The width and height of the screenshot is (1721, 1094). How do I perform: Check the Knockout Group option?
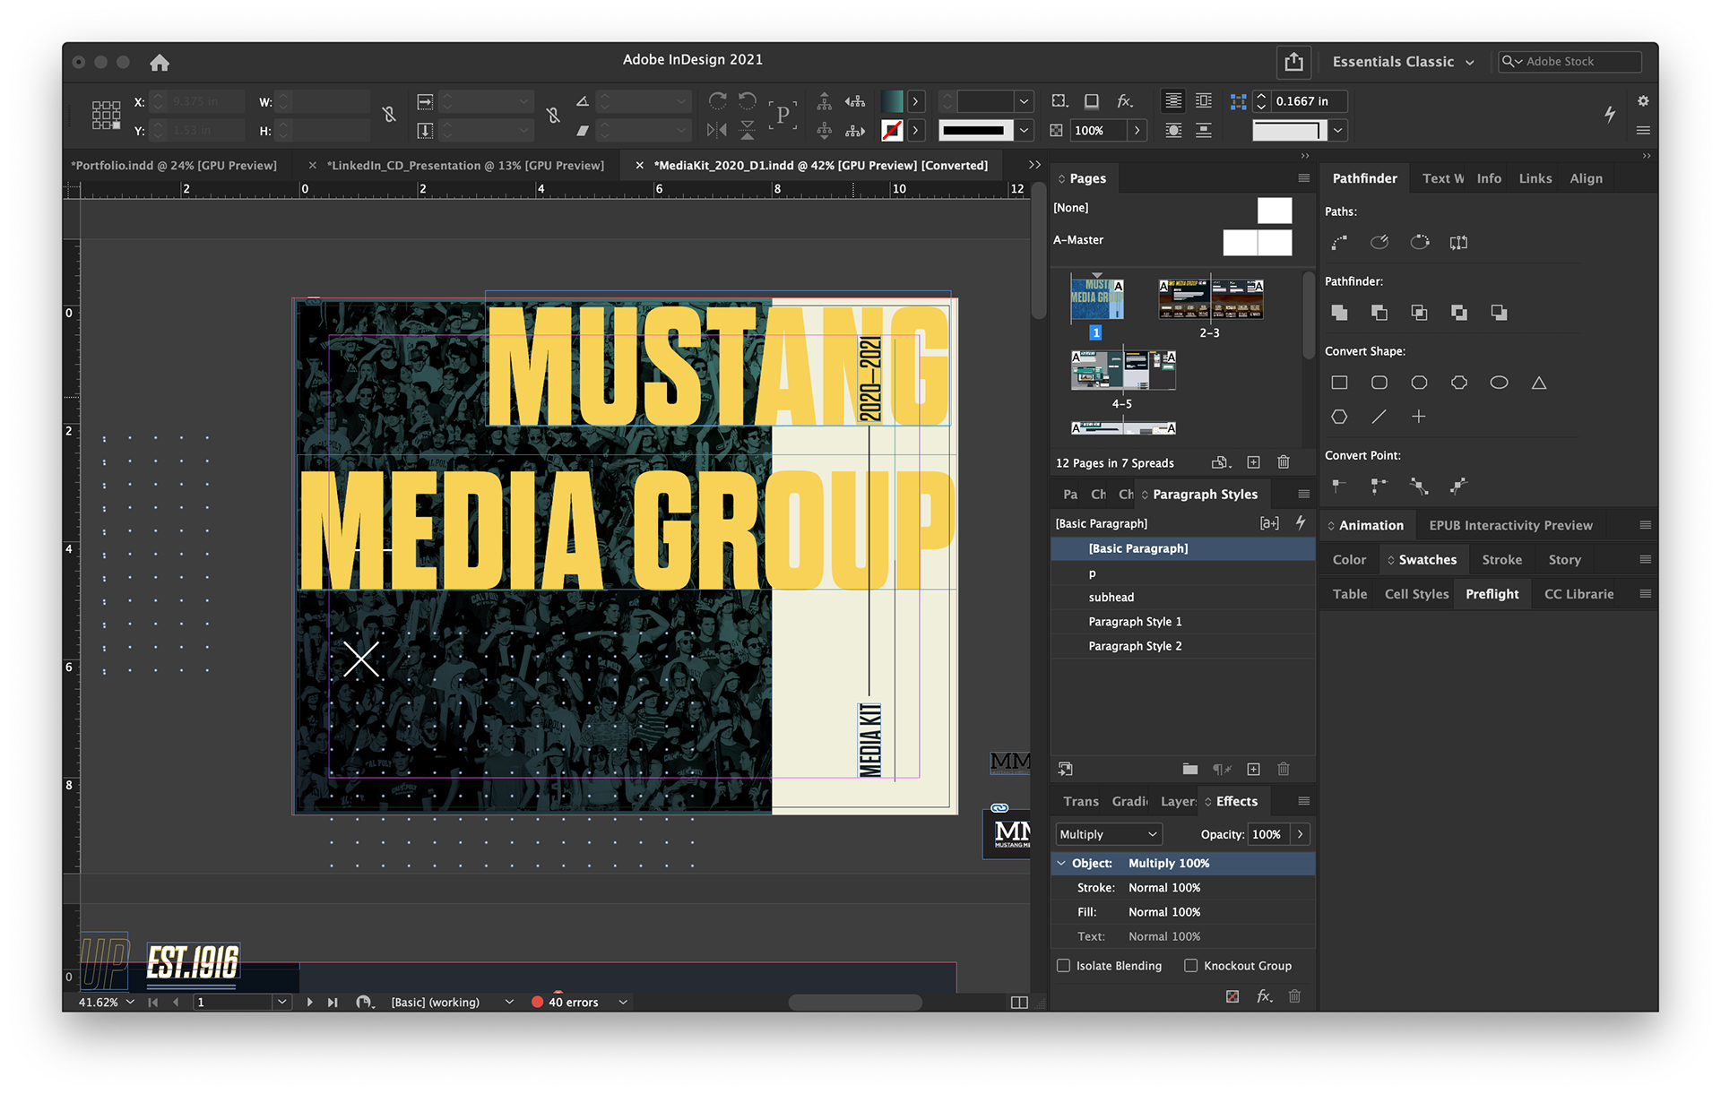click(1191, 966)
